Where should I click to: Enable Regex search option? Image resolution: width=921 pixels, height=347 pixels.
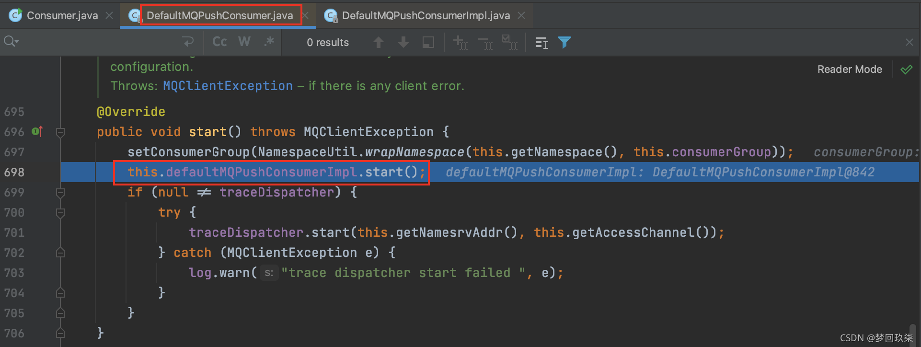point(269,42)
